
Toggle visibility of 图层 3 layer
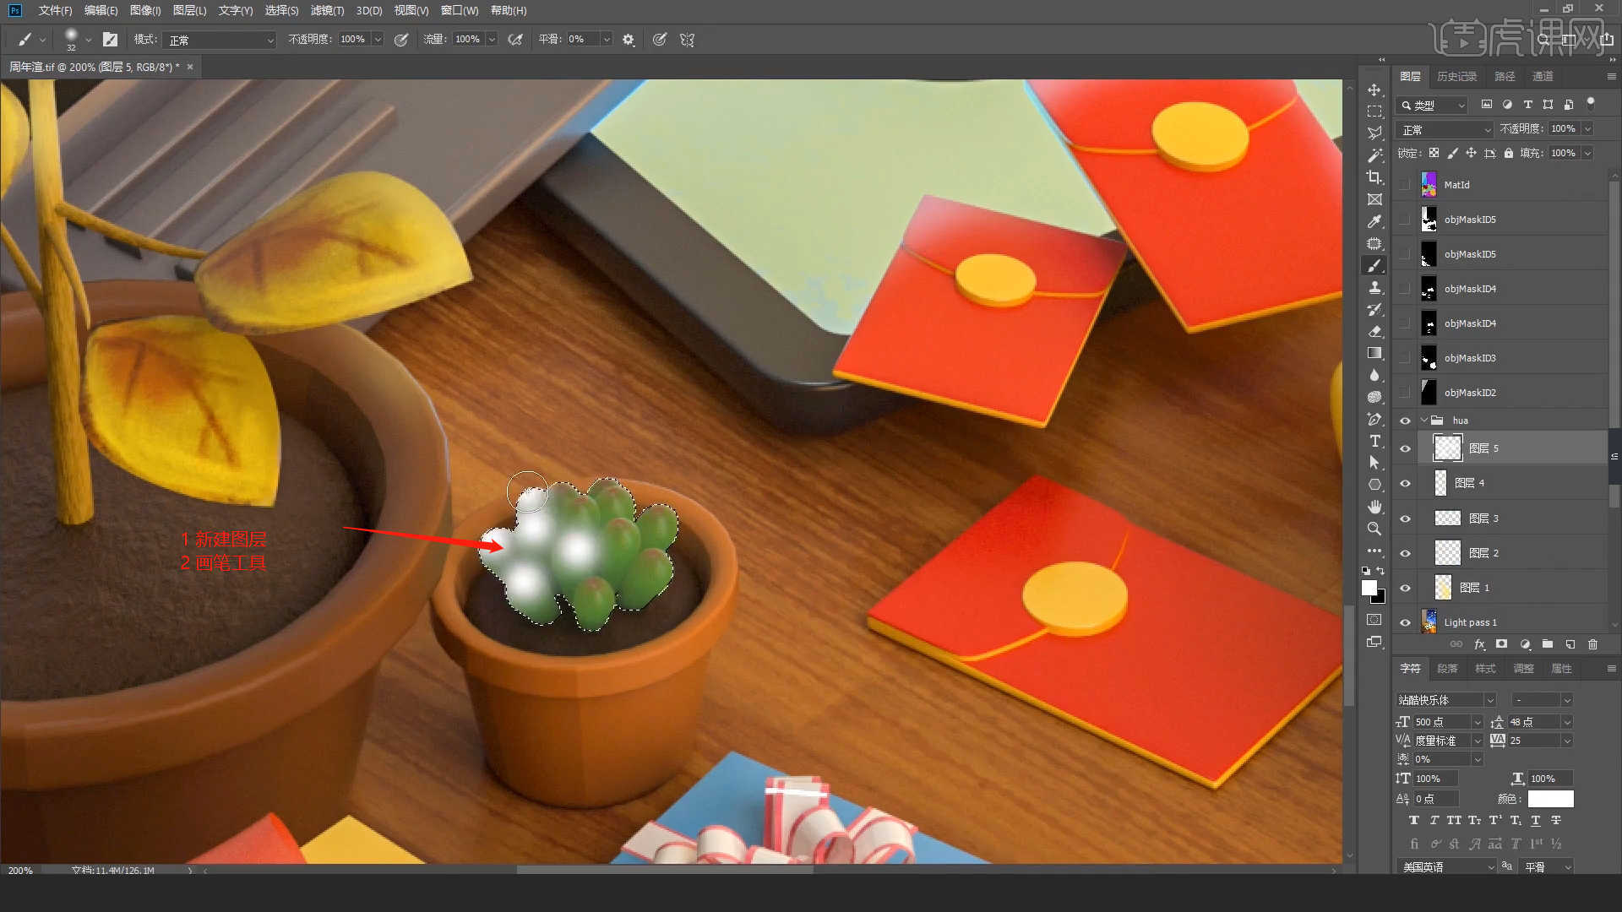[1405, 518]
